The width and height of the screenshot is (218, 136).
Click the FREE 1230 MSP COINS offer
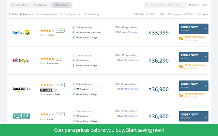point(192,95)
